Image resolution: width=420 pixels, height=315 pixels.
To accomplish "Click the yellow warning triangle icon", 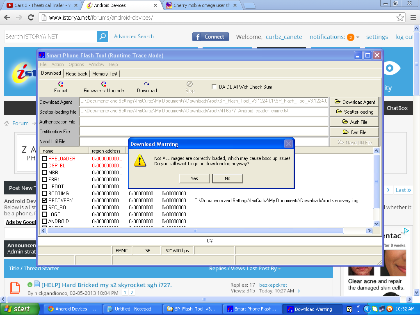I will point(140,161).
